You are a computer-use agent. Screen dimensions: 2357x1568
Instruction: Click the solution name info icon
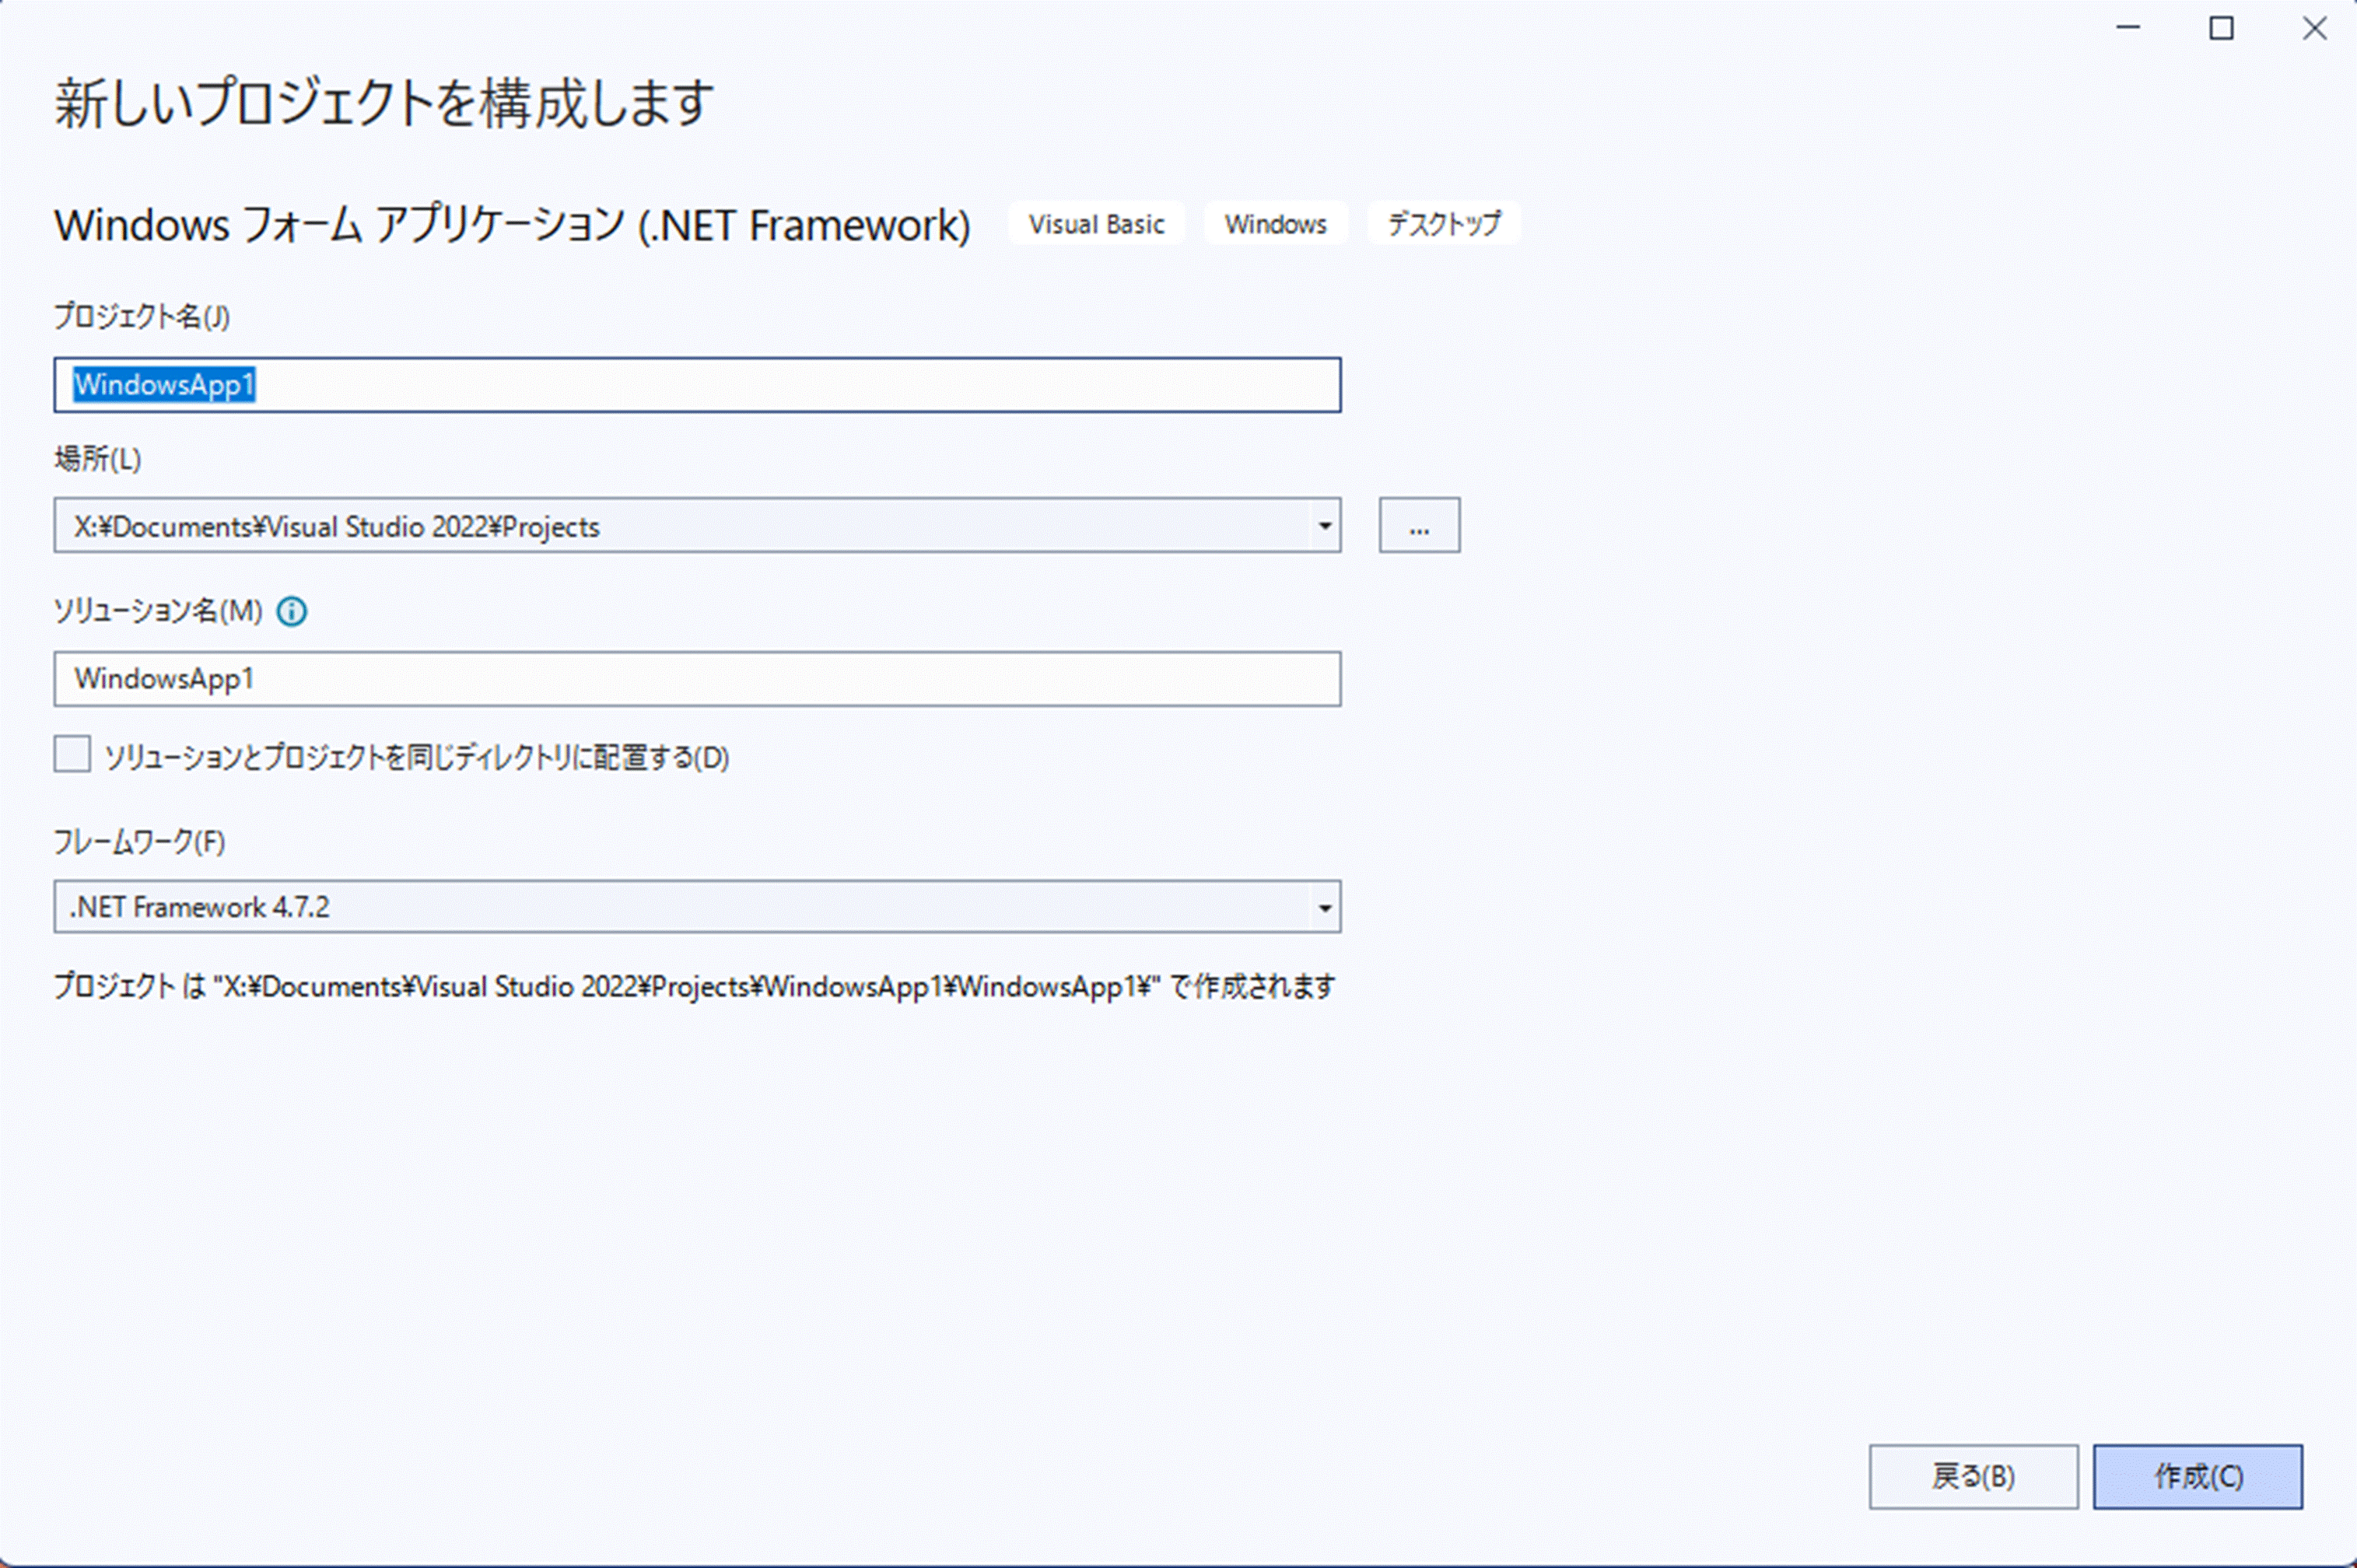292,611
